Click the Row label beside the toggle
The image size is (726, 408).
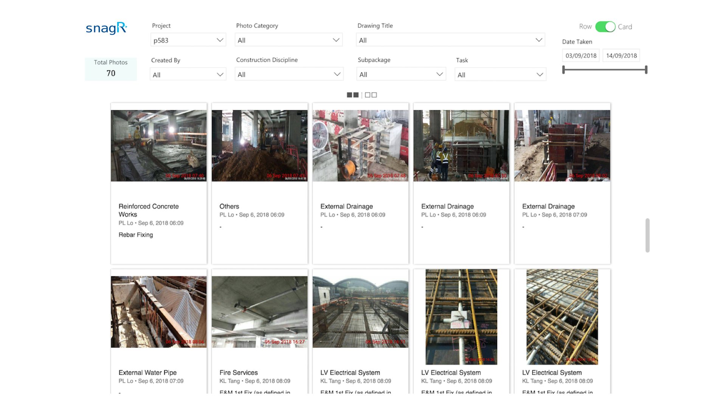tap(585, 26)
